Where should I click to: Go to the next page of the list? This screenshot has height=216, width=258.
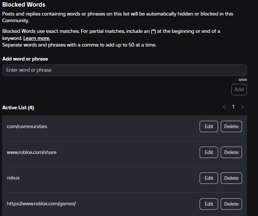(x=242, y=107)
